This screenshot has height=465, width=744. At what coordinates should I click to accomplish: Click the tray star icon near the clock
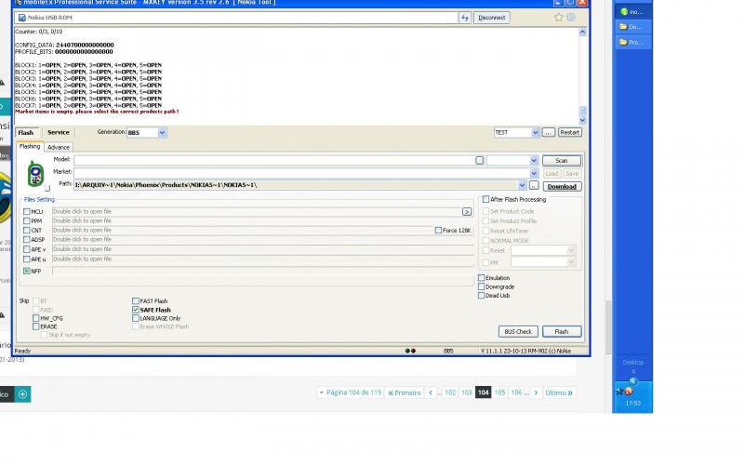(619, 392)
